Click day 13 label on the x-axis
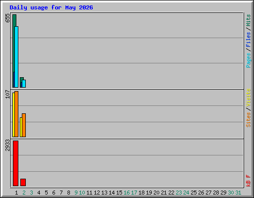 tap(104, 193)
